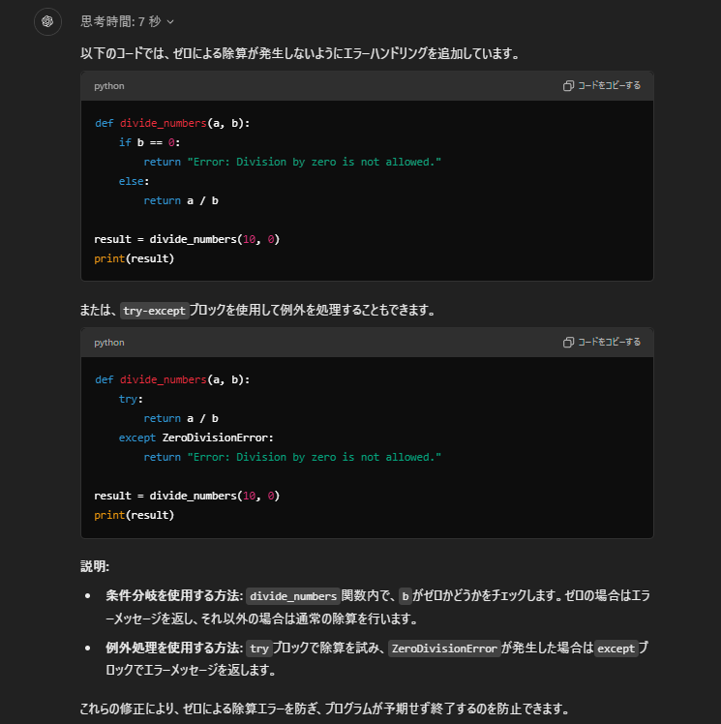Click the 説明: heading
The image size is (721, 724).
click(x=95, y=566)
